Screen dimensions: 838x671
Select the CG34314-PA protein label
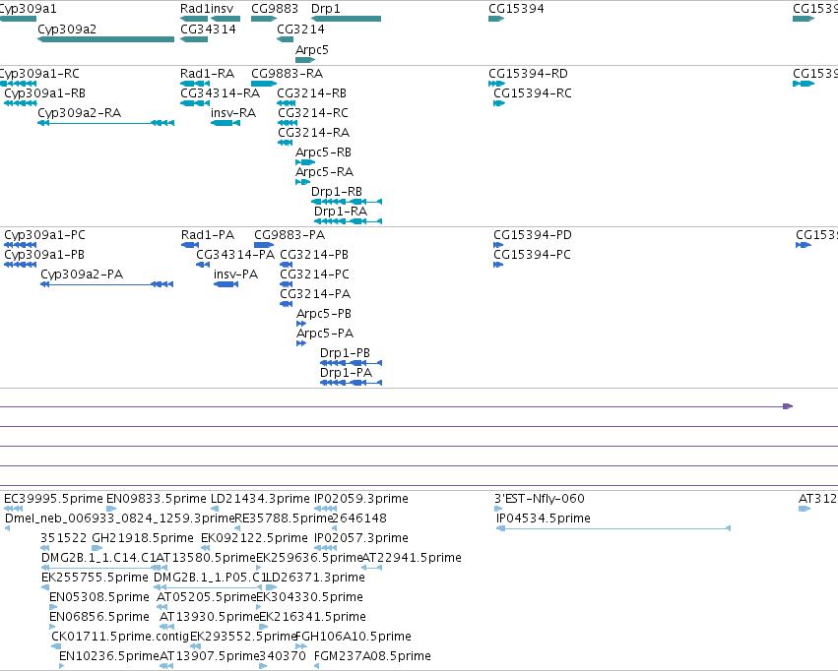pos(235,254)
